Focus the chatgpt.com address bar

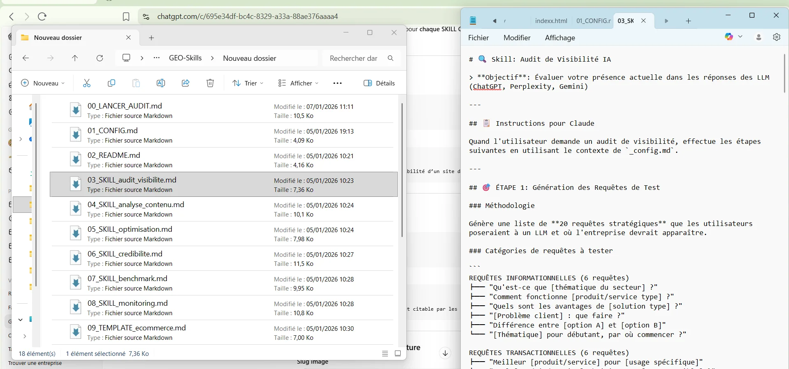248,16
